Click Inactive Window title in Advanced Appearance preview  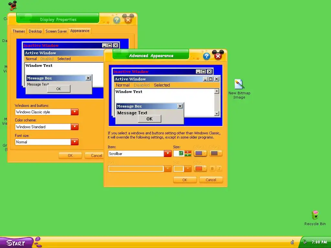coord(131,72)
